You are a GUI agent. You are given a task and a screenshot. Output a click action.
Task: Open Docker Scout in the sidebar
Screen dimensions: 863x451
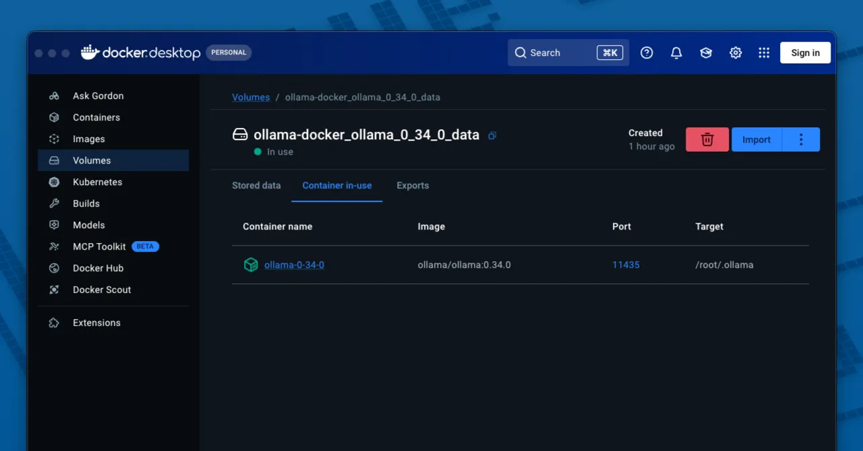tap(113, 289)
